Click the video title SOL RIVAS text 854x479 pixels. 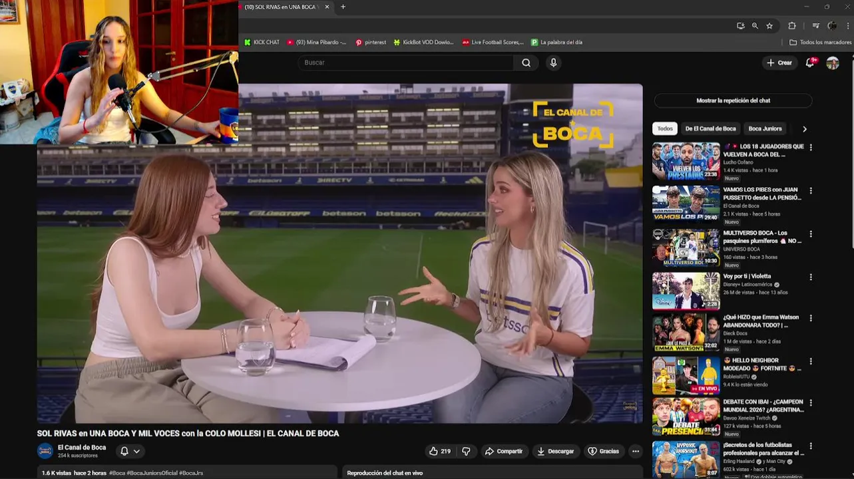[x=188, y=433]
